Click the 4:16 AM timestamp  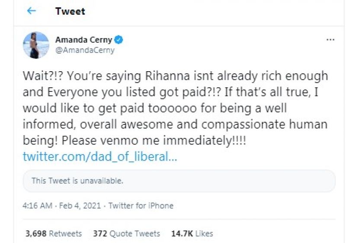37,206
